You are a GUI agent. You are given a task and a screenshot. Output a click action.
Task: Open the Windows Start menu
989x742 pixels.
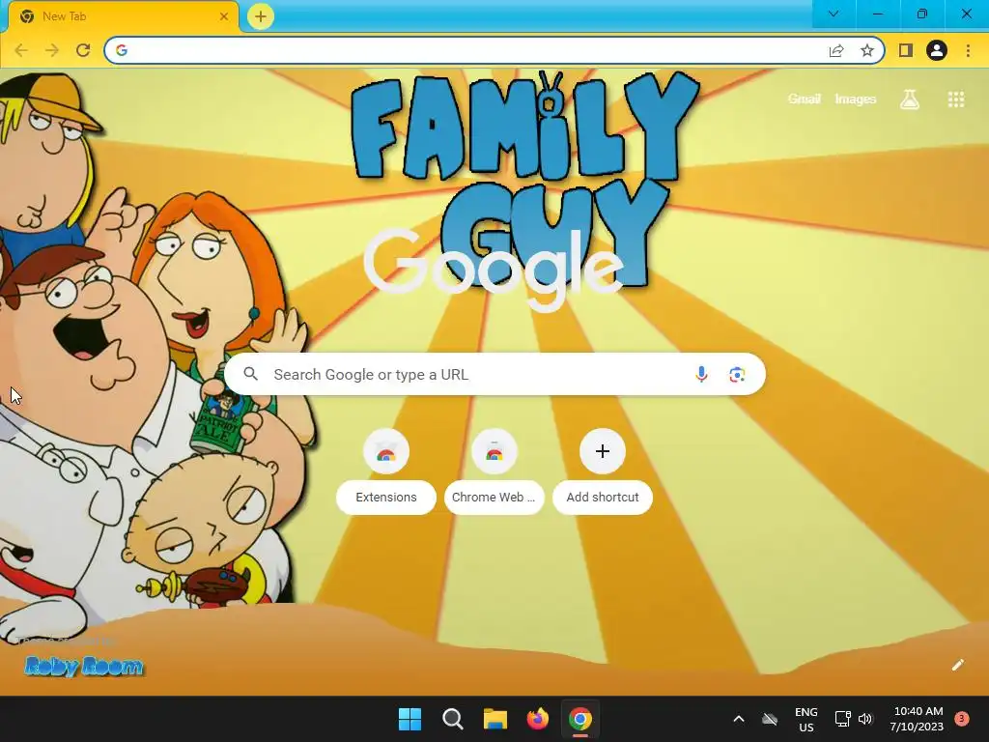click(x=410, y=719)
